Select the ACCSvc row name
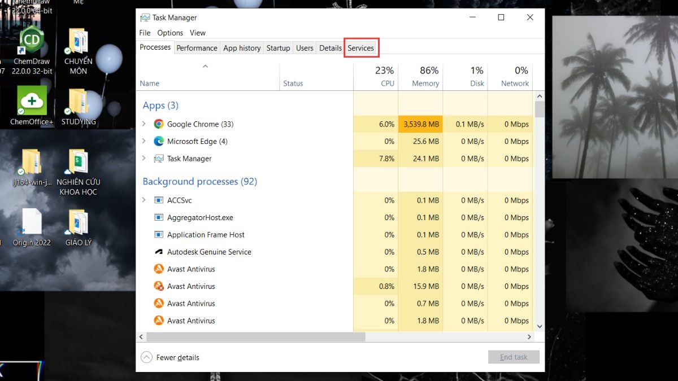The height and width of the screenshot is (381, 678). (180, 200)
